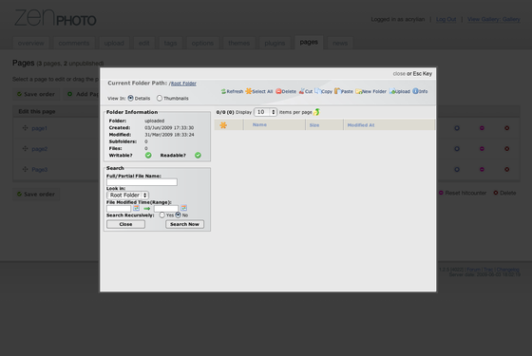Click the blue circle icon in Page3 row
This screenshot has height=356, width=532.
tap(457, 170)
